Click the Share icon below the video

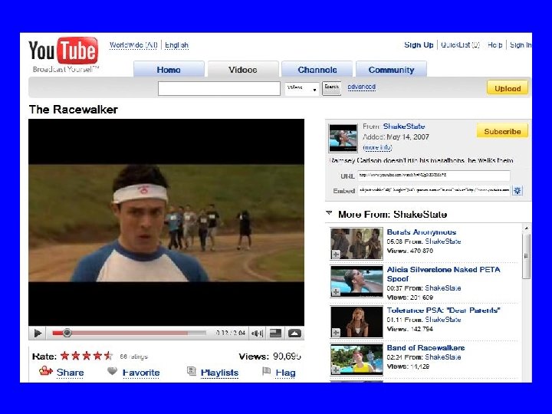click(x=46, y=371)
